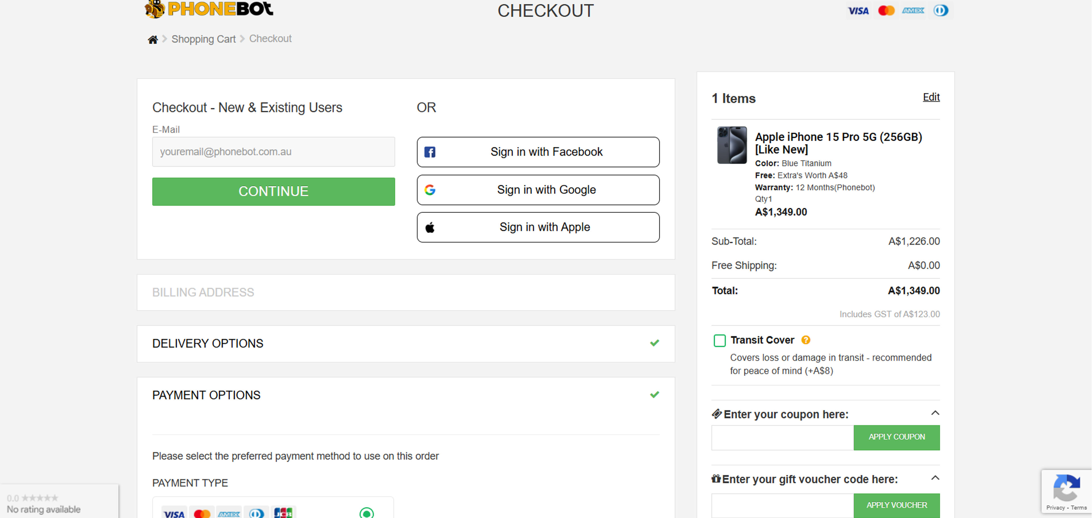Viewport: 1092px width, 518px height.
Task: Click the Mastercard icon in header
Action: pyautogui.click(x=886, y=11)
